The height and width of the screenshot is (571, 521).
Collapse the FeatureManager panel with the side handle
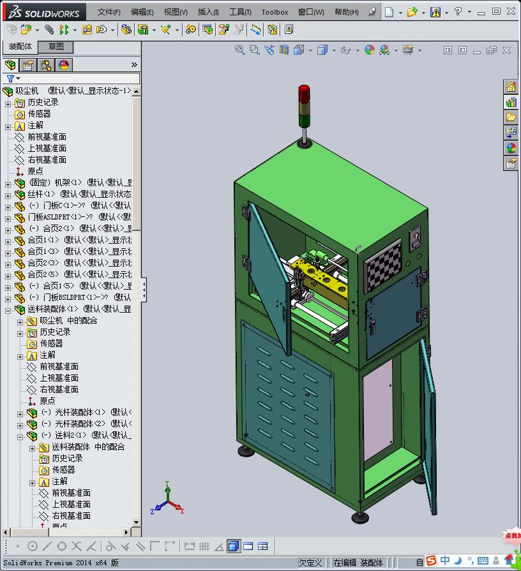(144, 290)
